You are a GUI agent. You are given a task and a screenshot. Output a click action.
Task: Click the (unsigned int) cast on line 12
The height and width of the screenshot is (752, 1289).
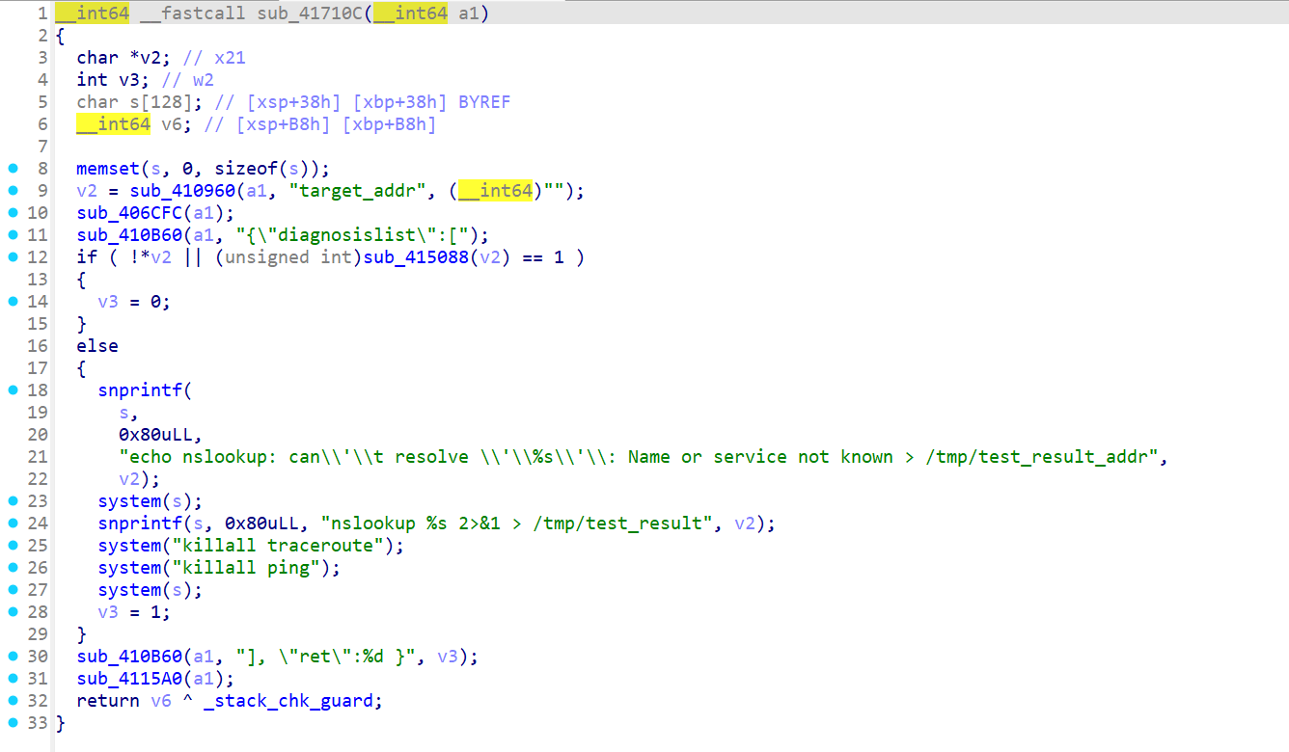point(288,257)
